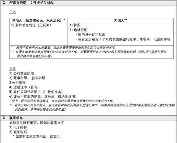Click the table footnote about 本地董事 KYC
The image size is (177, 143).
(x=64, y=48)
